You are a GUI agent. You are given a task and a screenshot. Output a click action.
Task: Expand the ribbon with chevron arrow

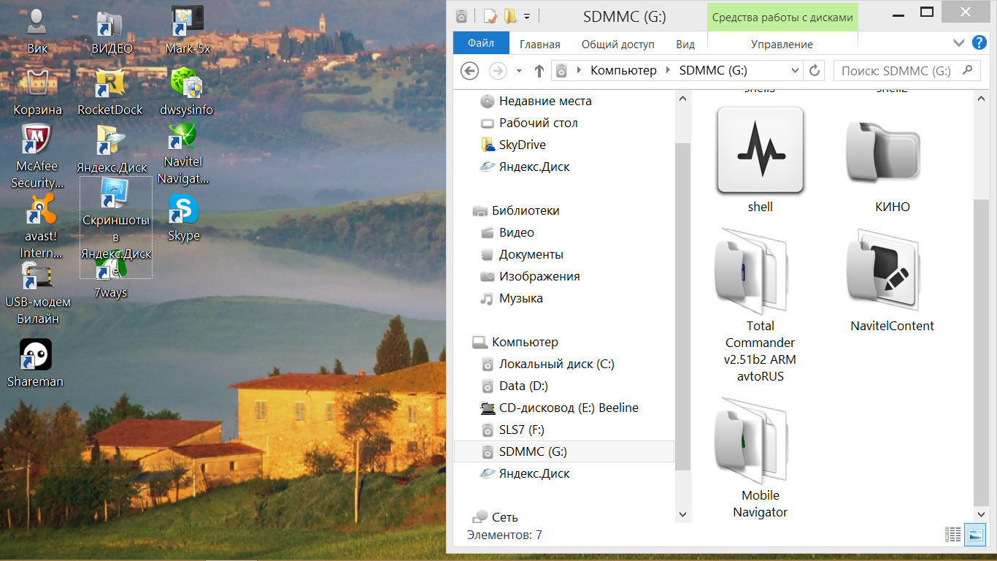click(x=959, y=44)
